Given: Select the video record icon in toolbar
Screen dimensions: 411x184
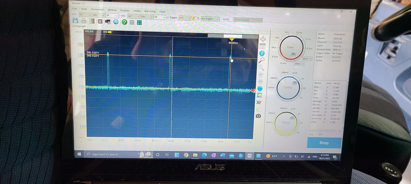Looking at the screenshot, I should (x=107, y=21).
